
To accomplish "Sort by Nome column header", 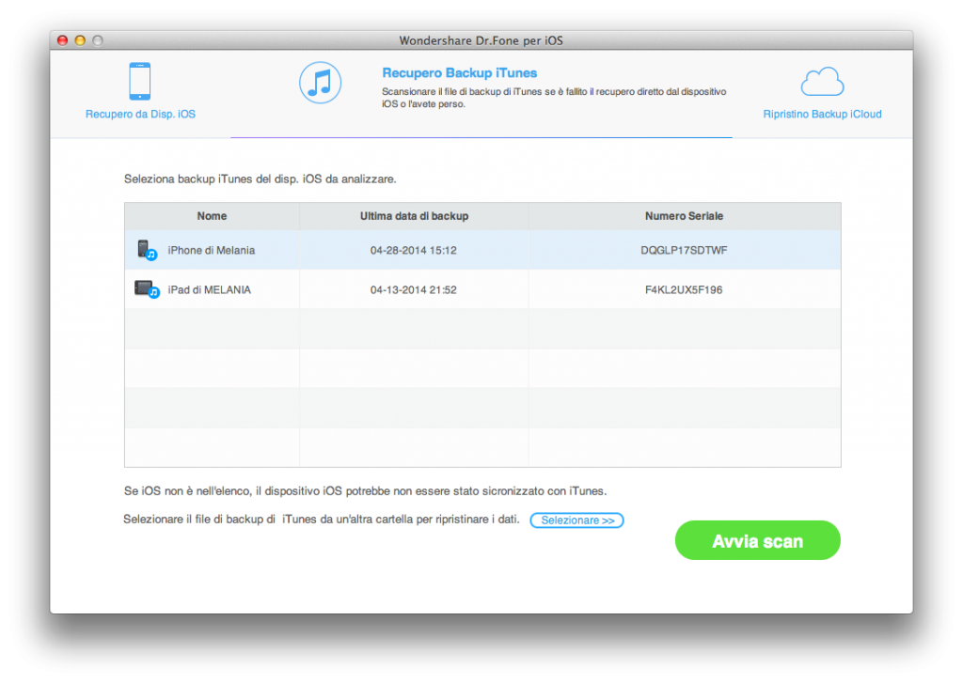I will point(212,216).
